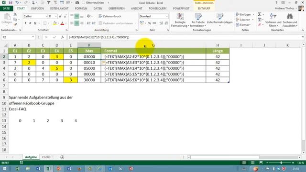This screenshot has height=172, width=306.
Task: Click the increase indent icon
Action: pos(94,23)
